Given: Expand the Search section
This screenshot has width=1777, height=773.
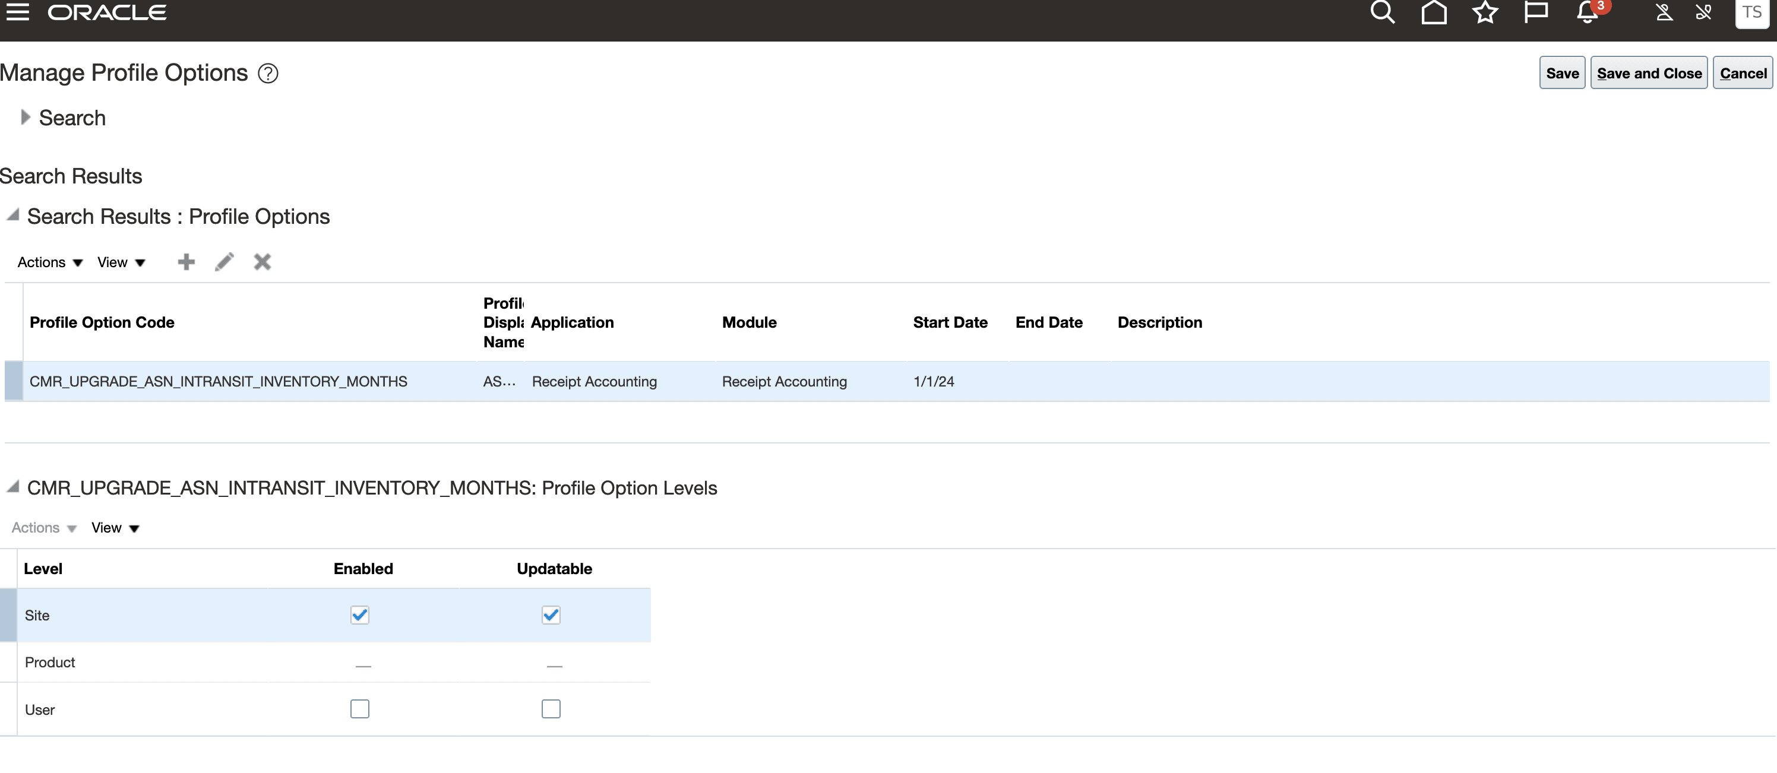Looking at the screenshot, I should tap(26, 117).
